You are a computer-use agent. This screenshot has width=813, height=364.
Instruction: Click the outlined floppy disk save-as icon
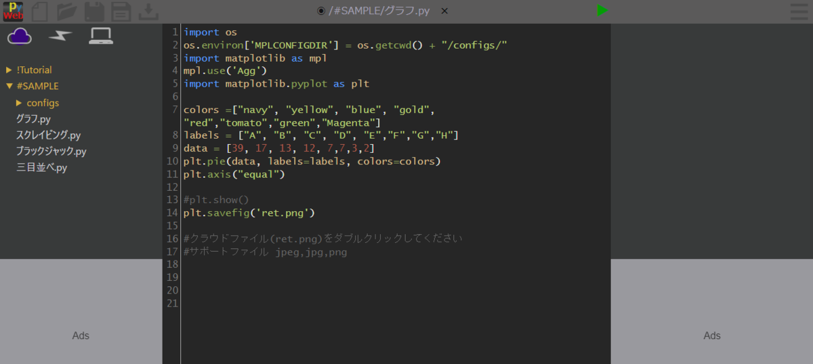[x=121, y=11]
